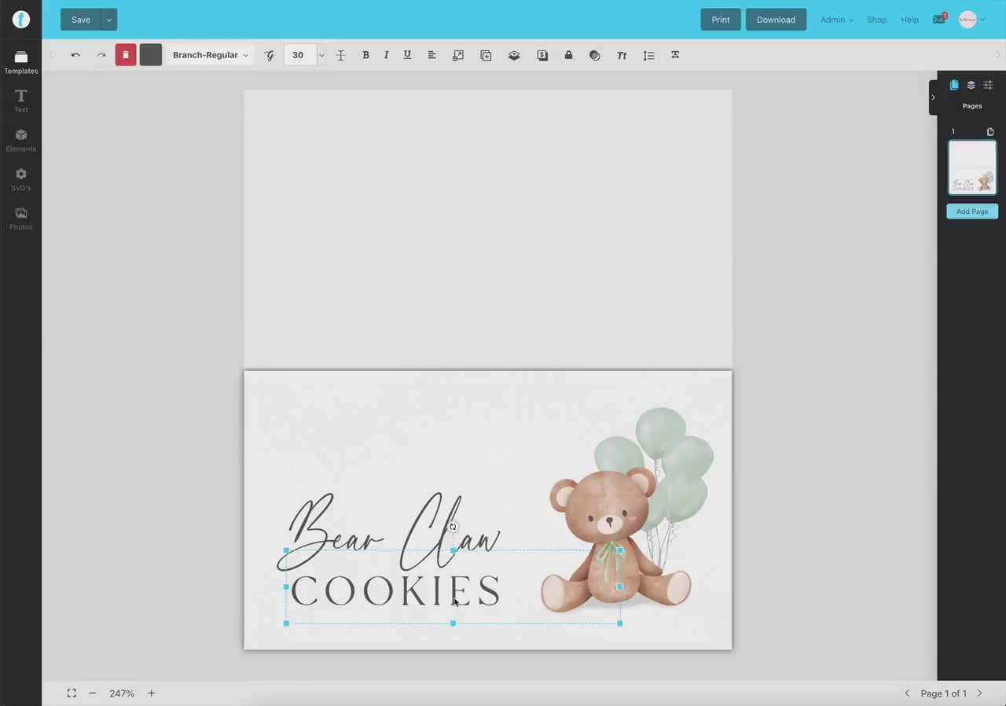Click the square S icon in the toolbar
The image size is (1006, 706).
click(x=542, y=55)
